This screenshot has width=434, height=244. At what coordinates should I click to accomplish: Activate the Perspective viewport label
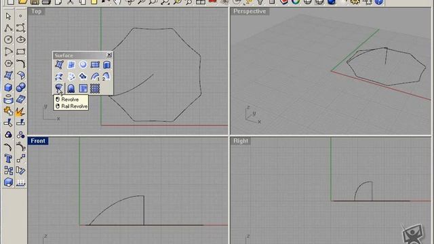[250, 12]
